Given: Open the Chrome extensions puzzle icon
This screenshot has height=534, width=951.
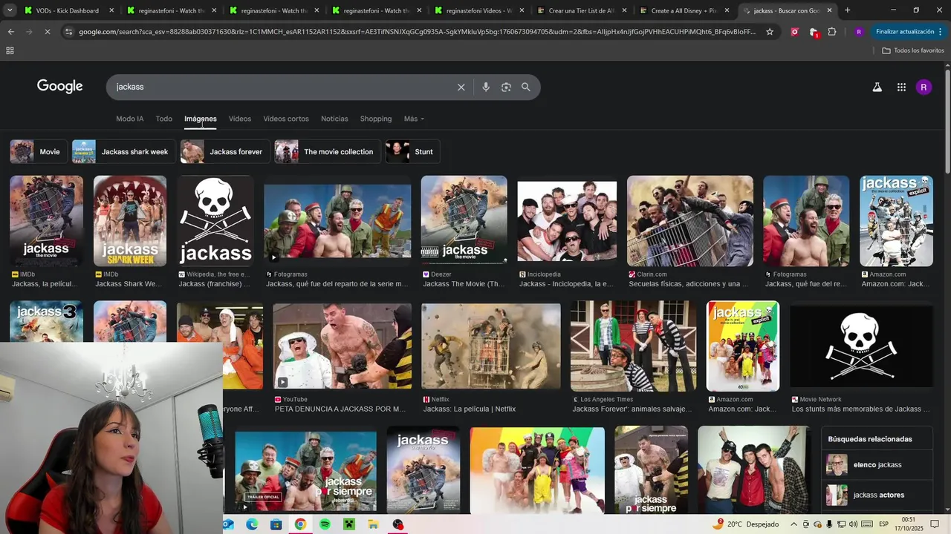Looking at the screenshot, I should tap(832, 32).
